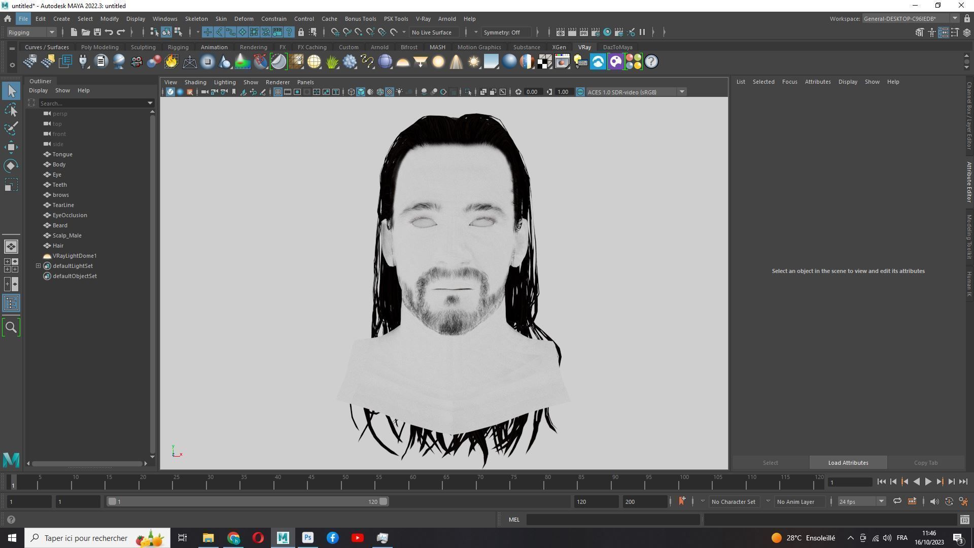The height and width of the screenshot is (548, 974).
Task: Click the V-Ray help question mark icon
Action: [651, 62]
